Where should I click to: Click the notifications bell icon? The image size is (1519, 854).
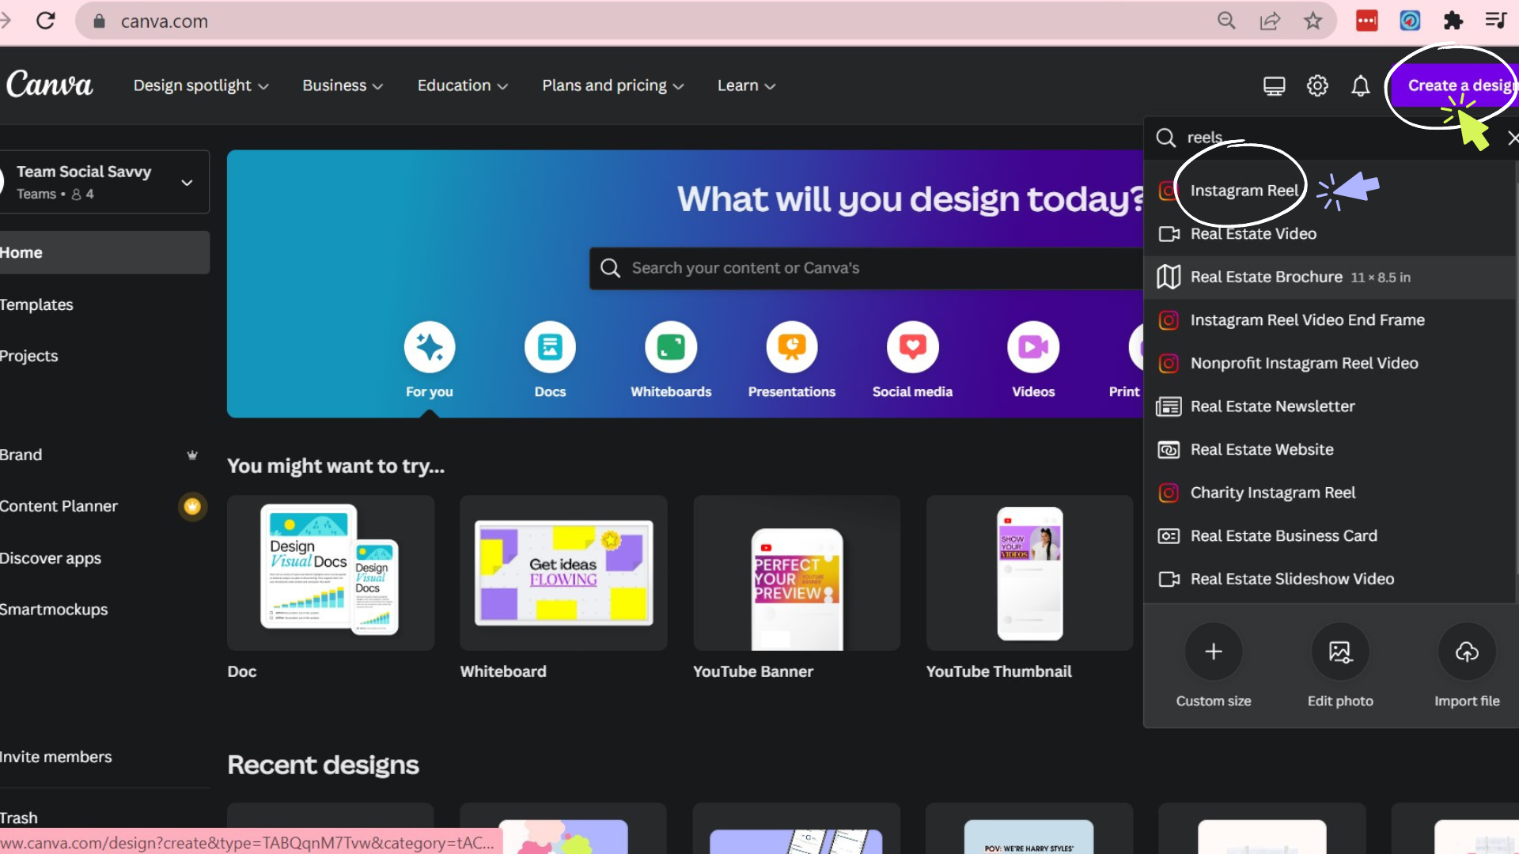coord(1360,85)
